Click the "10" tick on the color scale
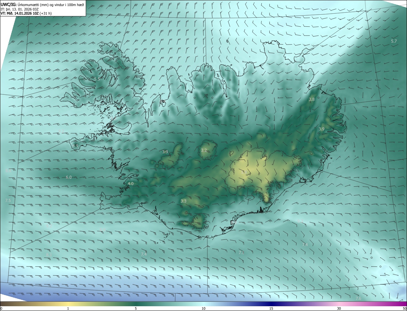This screenshot has width=407, height=311. click(203, 308)
